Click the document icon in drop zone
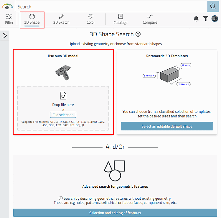The height and width of the screenshot is (218, 221). click(x=63, y=96)
